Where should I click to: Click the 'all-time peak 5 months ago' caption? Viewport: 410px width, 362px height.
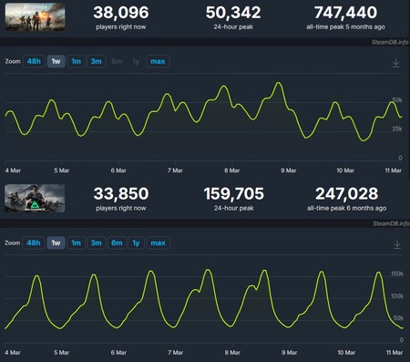345,27
